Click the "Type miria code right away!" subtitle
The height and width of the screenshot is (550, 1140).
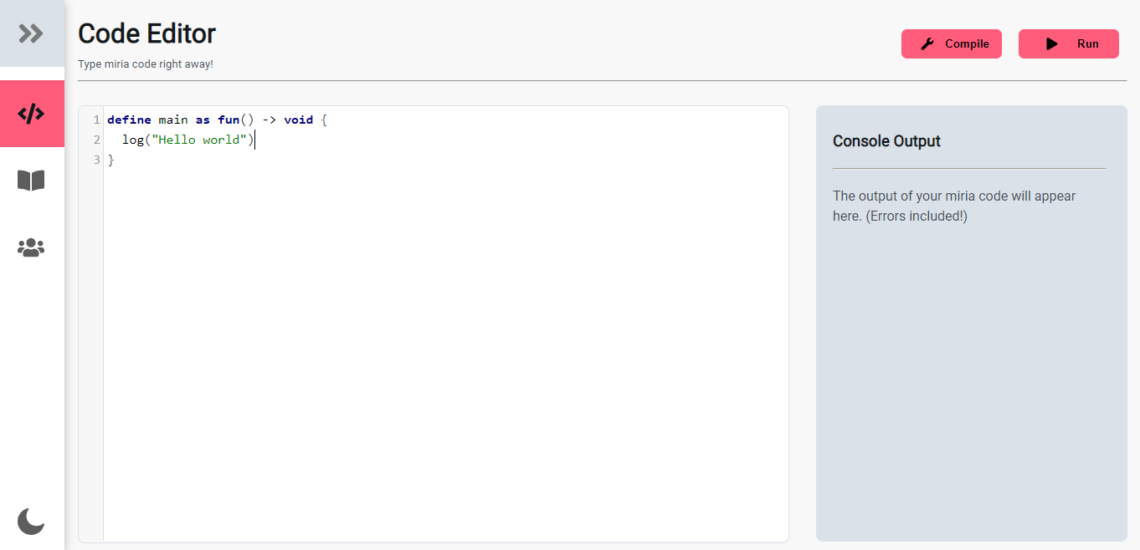pyautogui.click(x=146, y=64)
